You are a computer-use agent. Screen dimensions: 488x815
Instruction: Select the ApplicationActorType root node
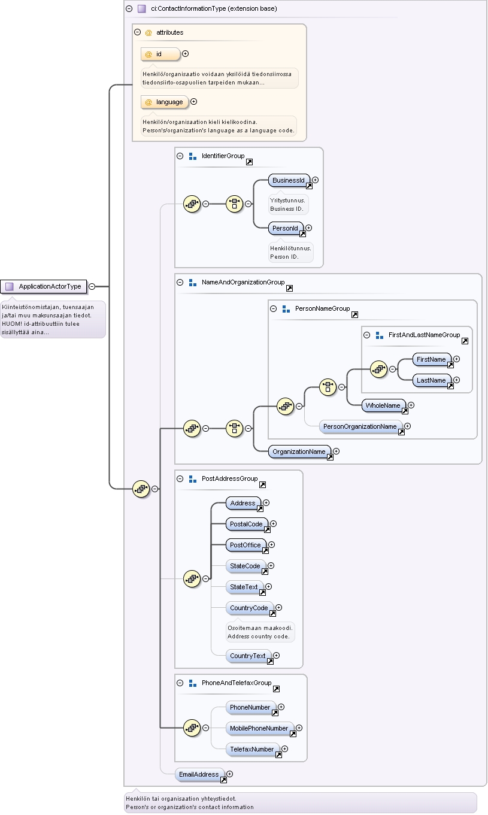pos(43,286)
